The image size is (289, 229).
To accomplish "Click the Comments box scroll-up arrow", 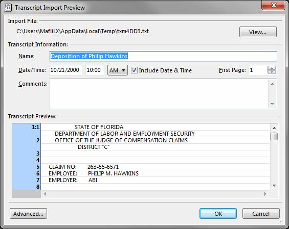I will pyautogui.click(x=273, y=84).
